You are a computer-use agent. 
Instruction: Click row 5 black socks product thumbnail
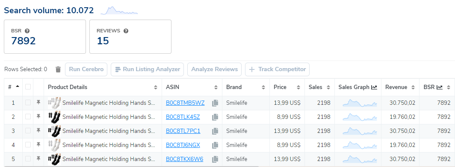(54, 159)
